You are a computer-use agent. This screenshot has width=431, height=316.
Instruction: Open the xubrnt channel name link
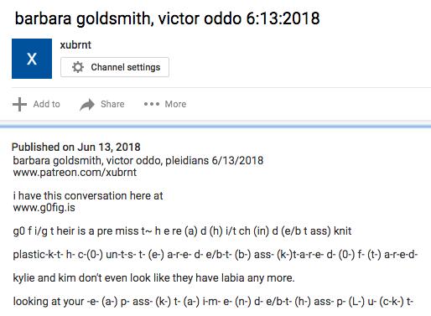75,44
